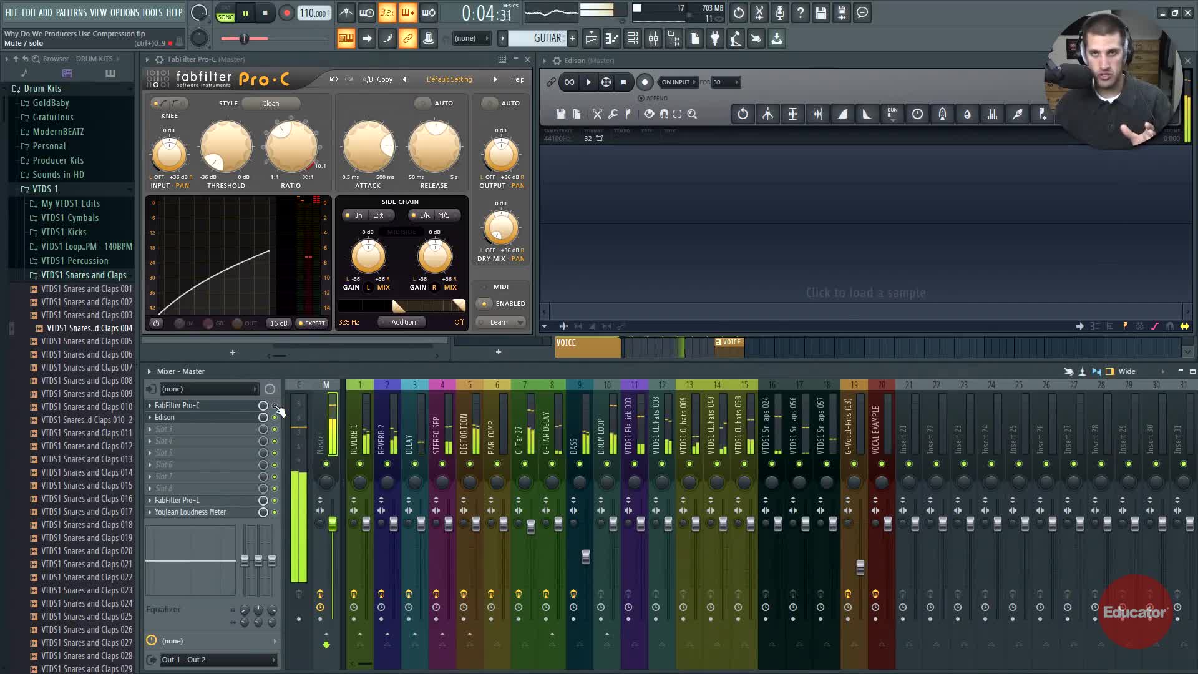The width and height of the screenshot is (1198, 674).
Task: Toggle the EXPERT mode button
Action: [x=312, y=323]
